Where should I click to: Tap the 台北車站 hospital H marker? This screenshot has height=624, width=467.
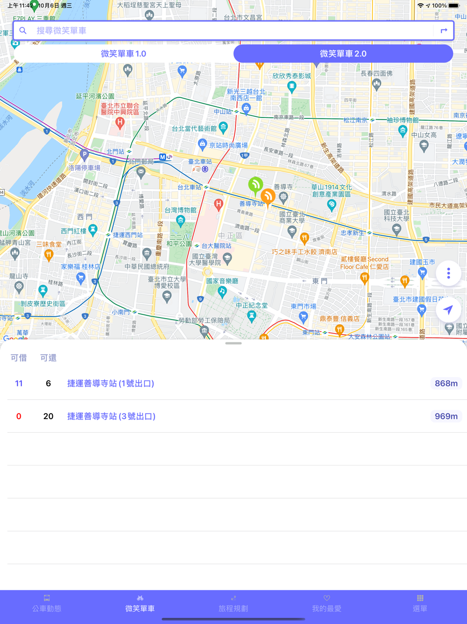[218, 204]
